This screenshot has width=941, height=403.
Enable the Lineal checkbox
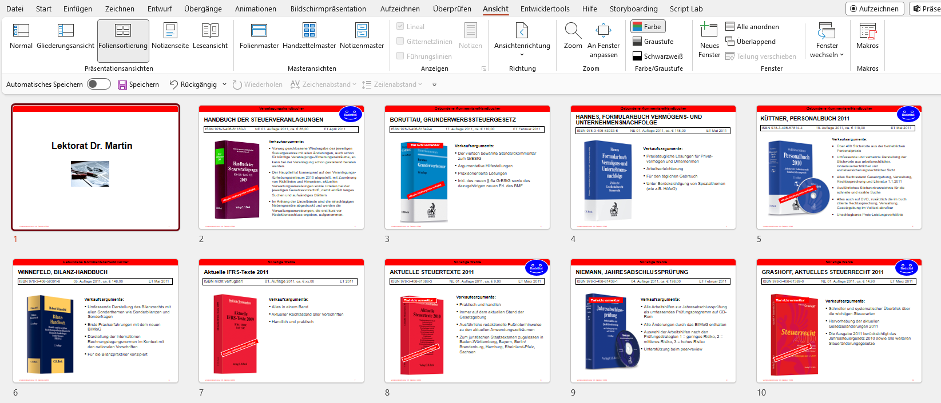[x=400, y=26]
